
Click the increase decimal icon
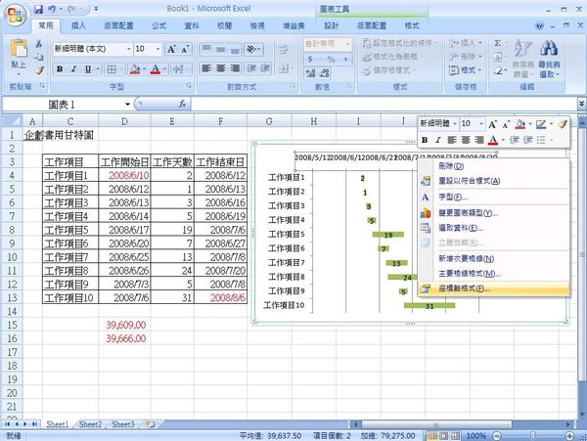coord(310,73)
